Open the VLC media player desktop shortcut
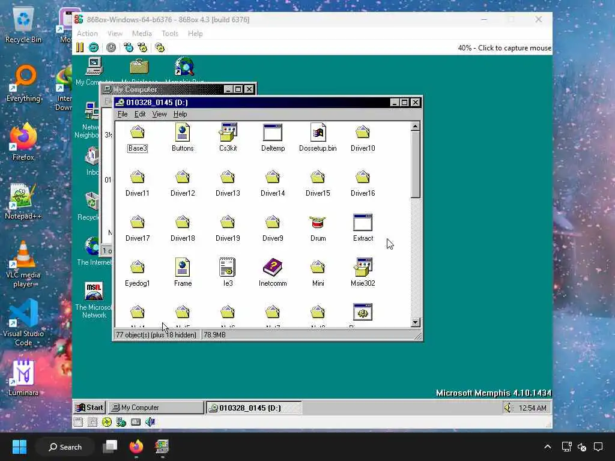The width and height of the screenshot is (615, 461). (x=23, y=265)
